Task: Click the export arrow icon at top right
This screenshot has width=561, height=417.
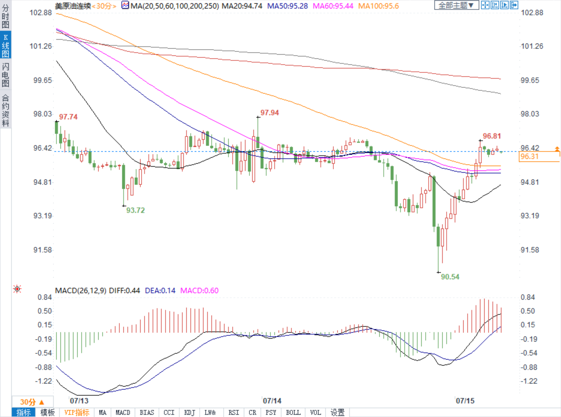Action: click(514, 5)
